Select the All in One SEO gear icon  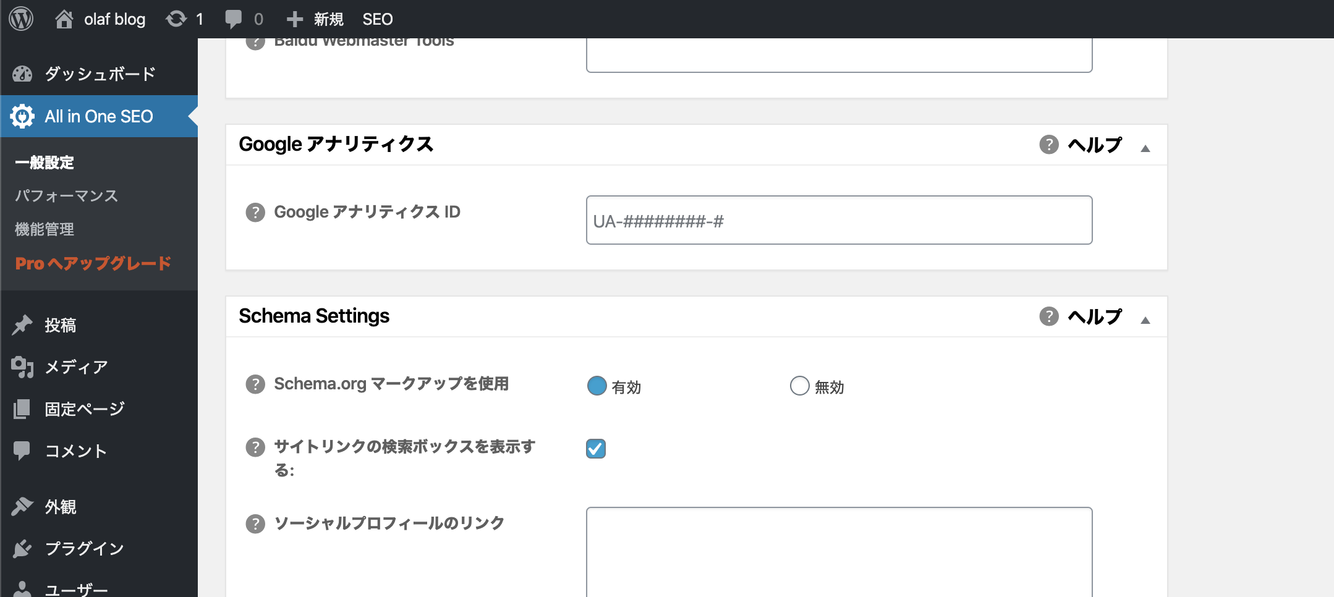23,116
